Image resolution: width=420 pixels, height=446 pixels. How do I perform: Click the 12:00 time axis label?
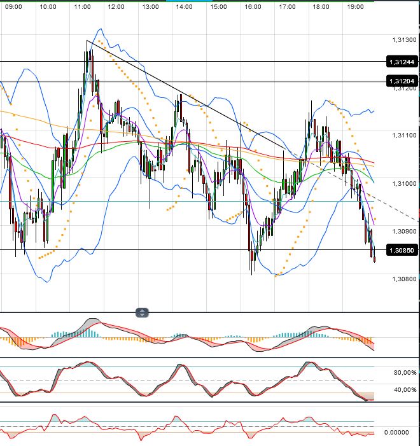(116, 6)
